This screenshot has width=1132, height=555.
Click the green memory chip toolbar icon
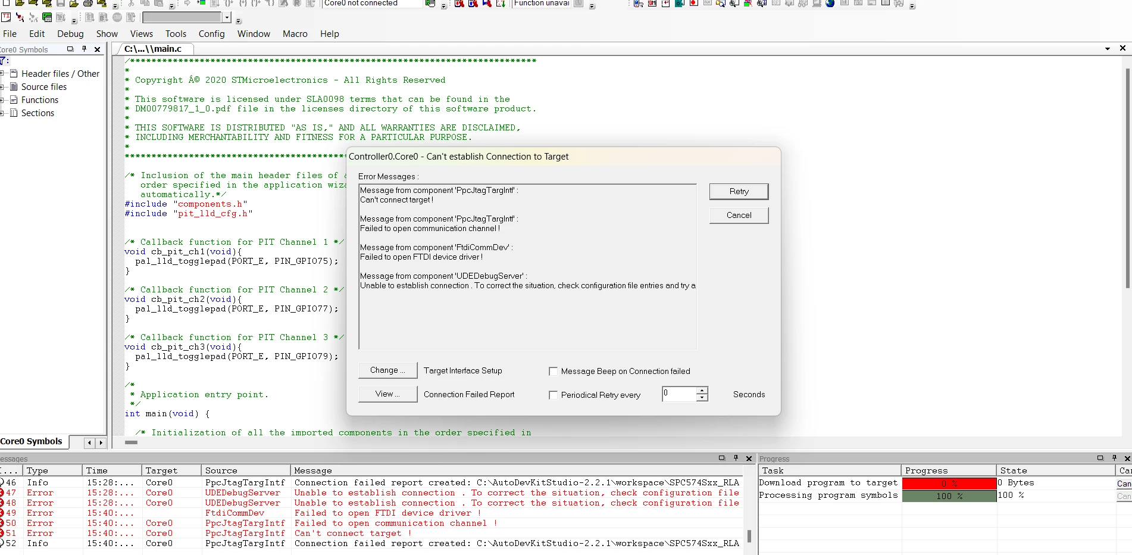(x=47, y=17)
